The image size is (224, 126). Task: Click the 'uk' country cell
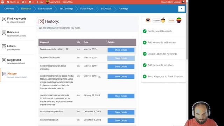click(x=78, y=120)
